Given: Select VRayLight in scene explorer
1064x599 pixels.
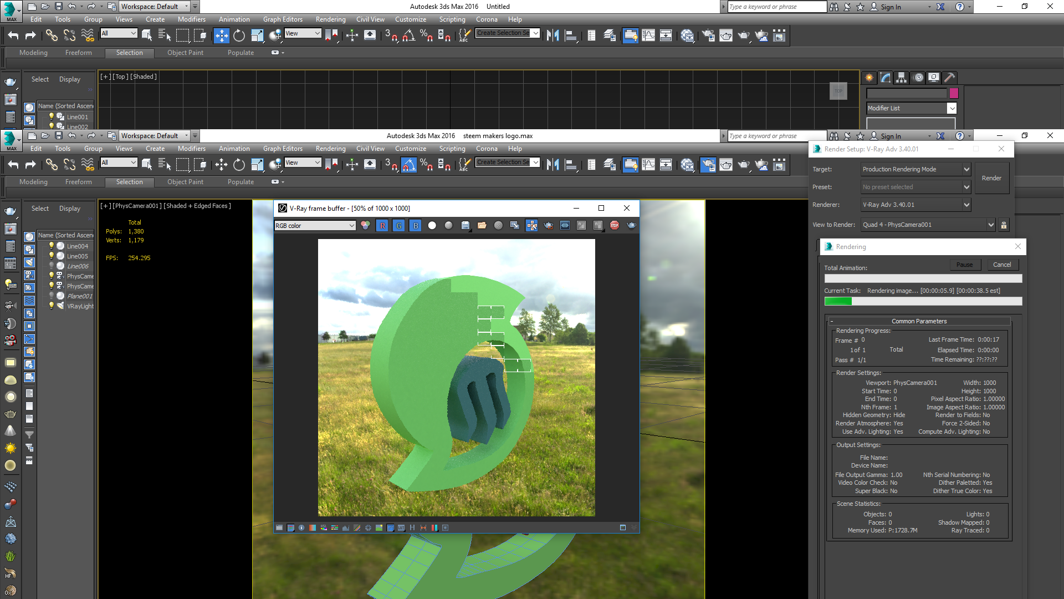Looking at the screenshot, I should point(80,306).
